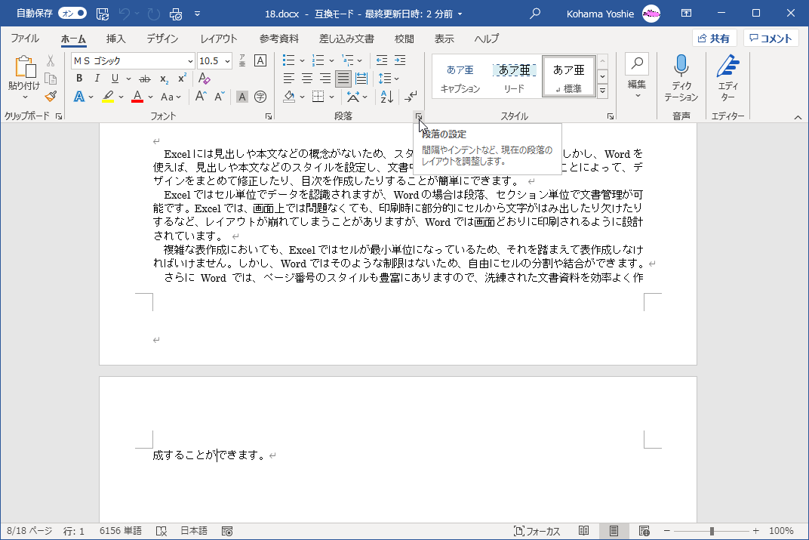The image size is (809, 540).
Task: Click the search magnifier in title bar
Action: [535, 14]
